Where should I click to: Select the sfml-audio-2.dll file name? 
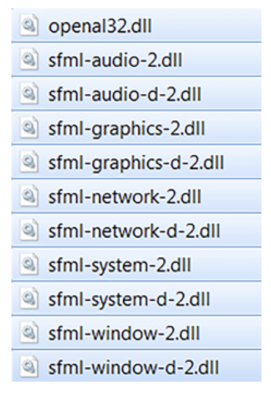coord(115,60)
